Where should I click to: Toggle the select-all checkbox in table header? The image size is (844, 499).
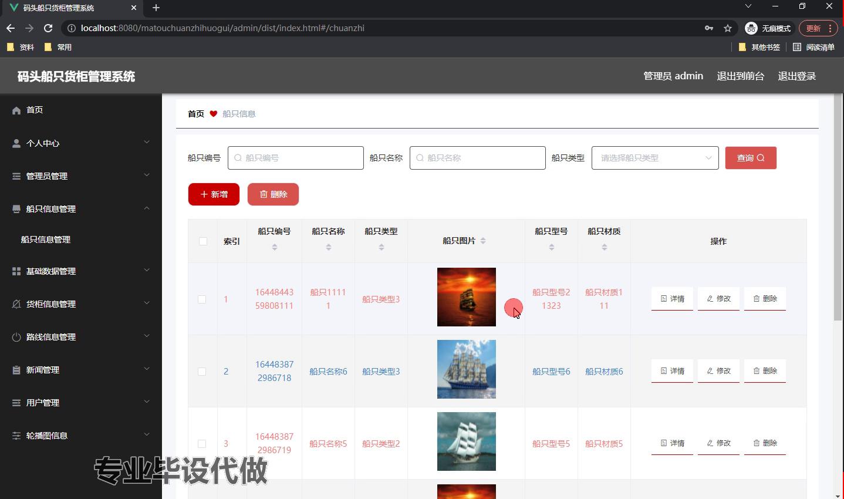203,241
